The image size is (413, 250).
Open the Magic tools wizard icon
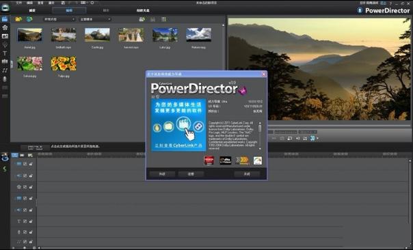[x=5, y=158]
